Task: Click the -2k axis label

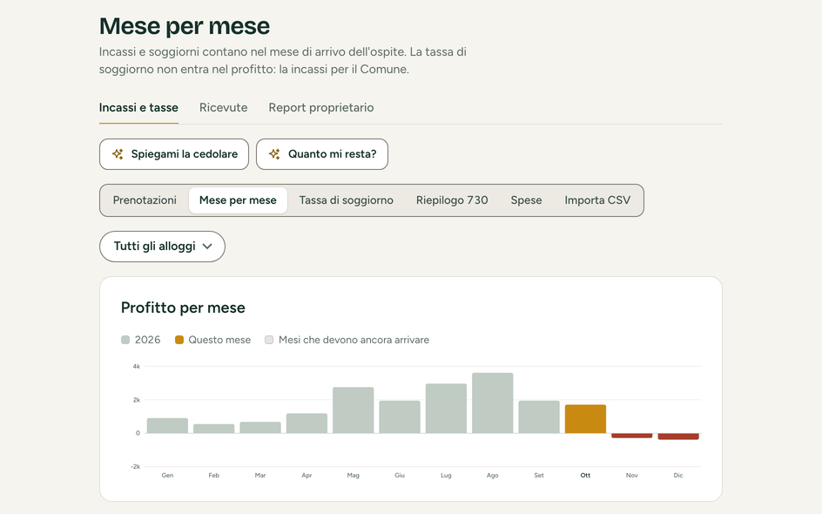Action: tap(135, 466)
